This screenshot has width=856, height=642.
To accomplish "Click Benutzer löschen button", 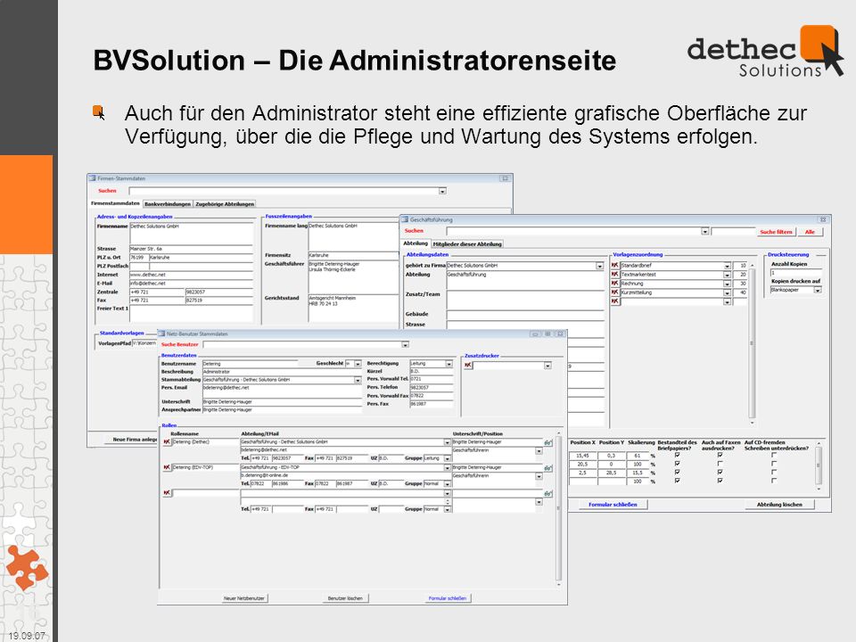I will (x=345, y=598).
